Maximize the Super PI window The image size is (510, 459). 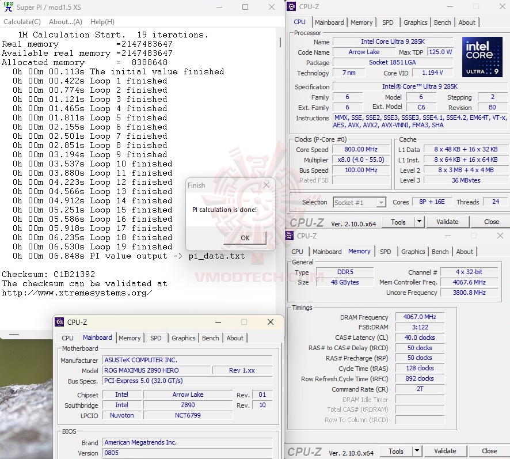245,7
